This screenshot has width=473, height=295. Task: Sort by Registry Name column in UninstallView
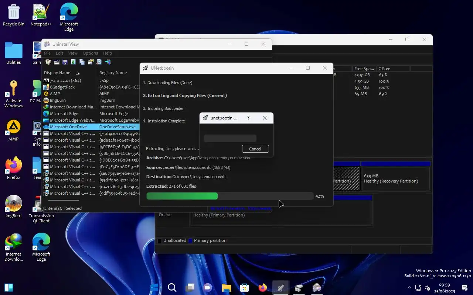click(x=118, y=73)
